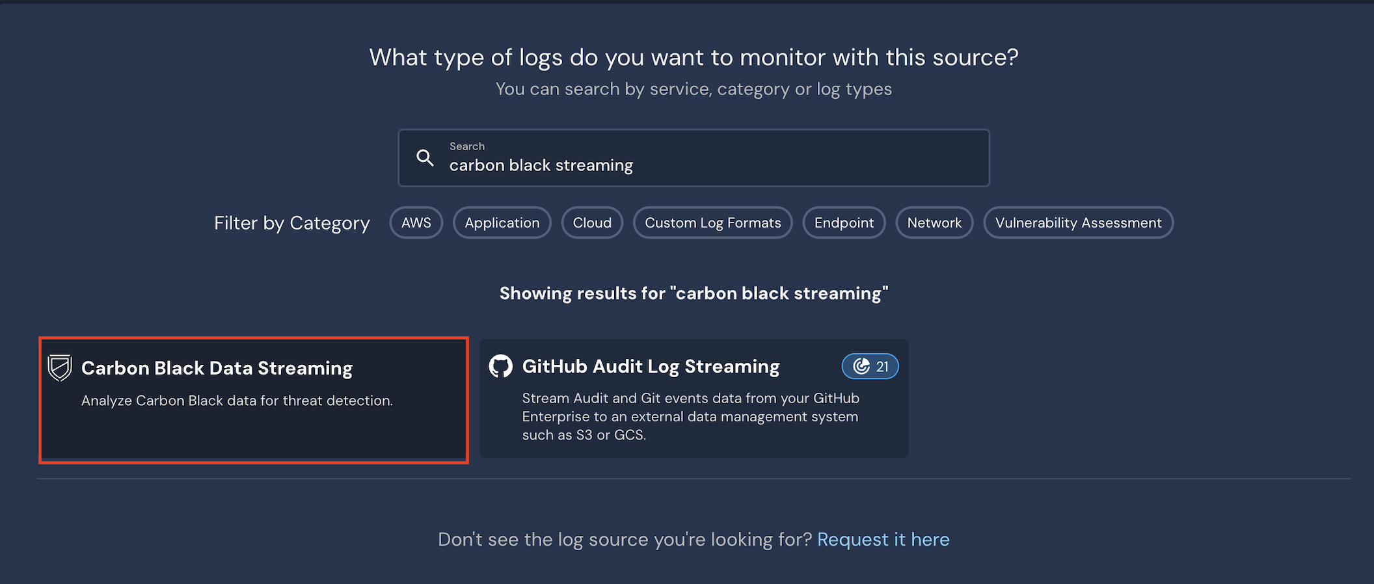
Task: Click the 'Showing results for' heading
Action: point(694,293)
